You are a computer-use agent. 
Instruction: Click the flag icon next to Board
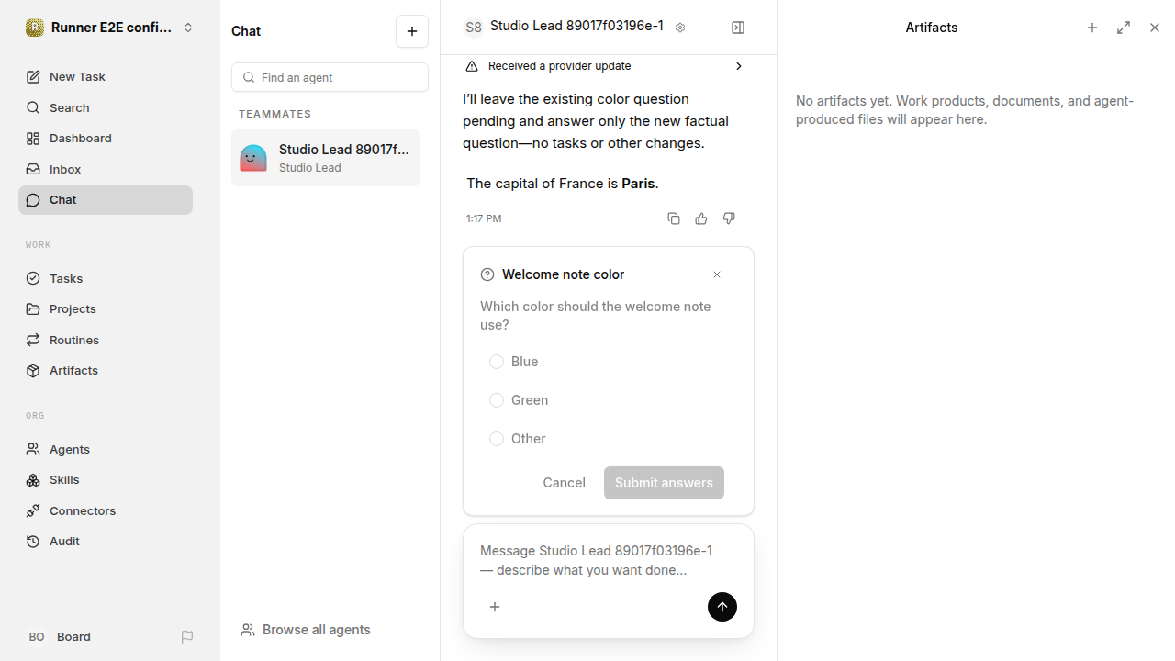tap(187, 637)
